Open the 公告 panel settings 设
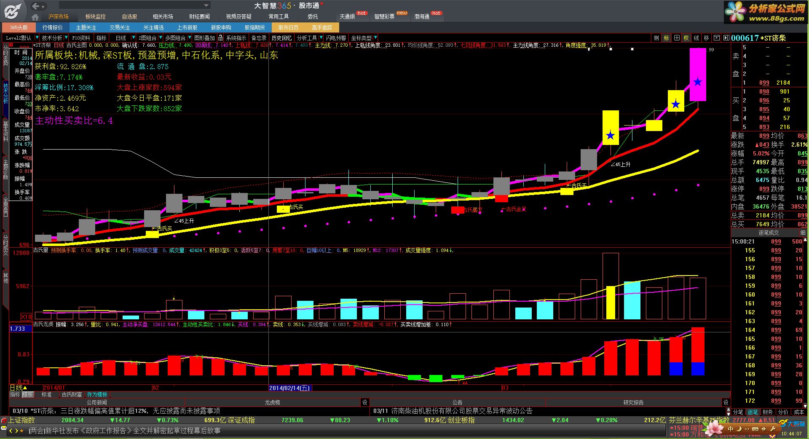809x439 pixels. [726, 402]
